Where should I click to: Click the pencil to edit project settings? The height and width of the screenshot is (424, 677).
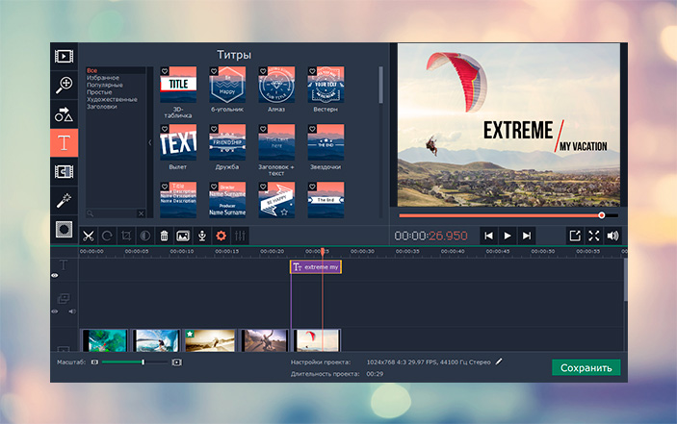click(x=499, y=362)
